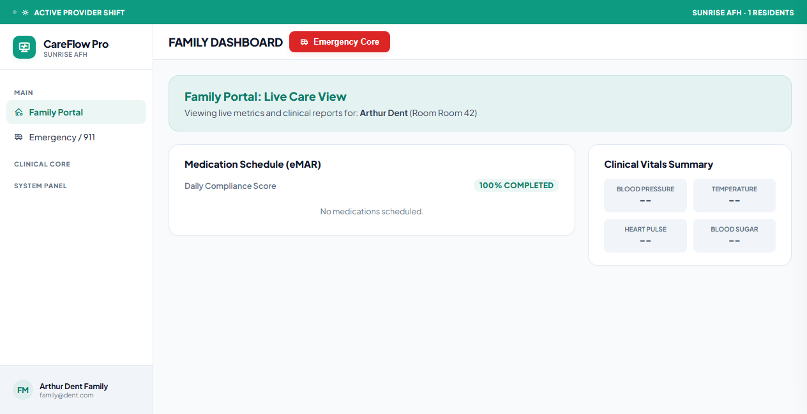Click the red Emergency Core button

340,42
